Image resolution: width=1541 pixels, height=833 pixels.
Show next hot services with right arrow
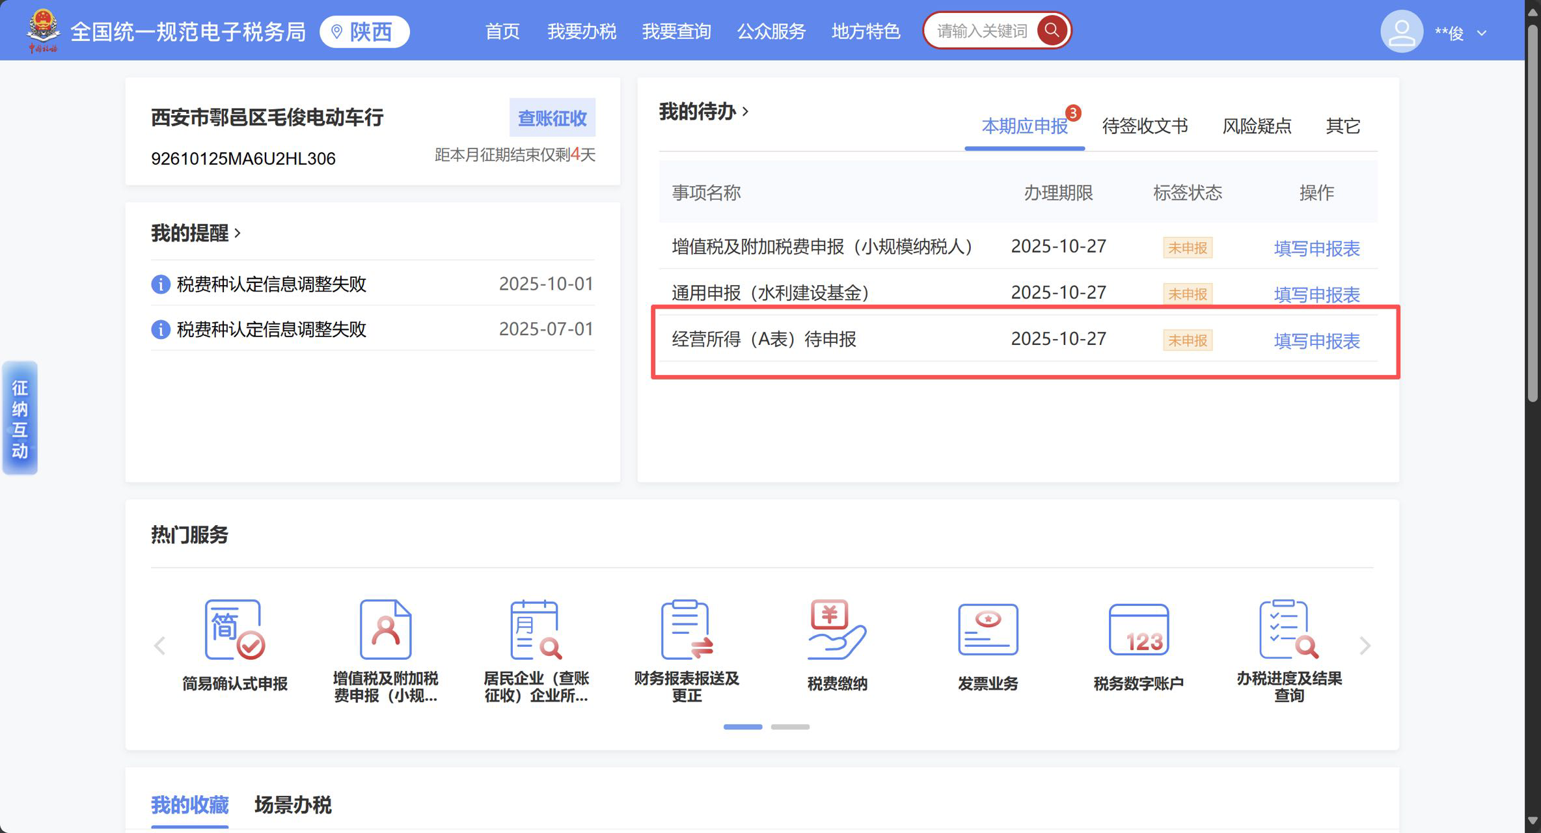[x=1365, y=646]
